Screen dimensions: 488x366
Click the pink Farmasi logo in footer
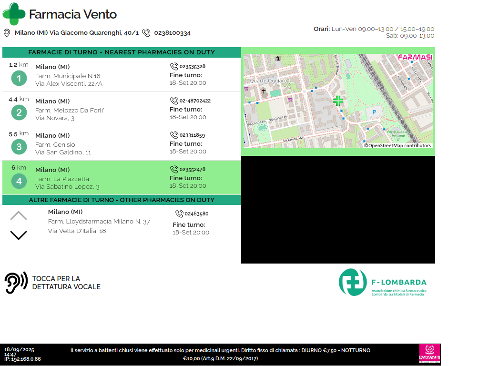[x=429, y=354]
